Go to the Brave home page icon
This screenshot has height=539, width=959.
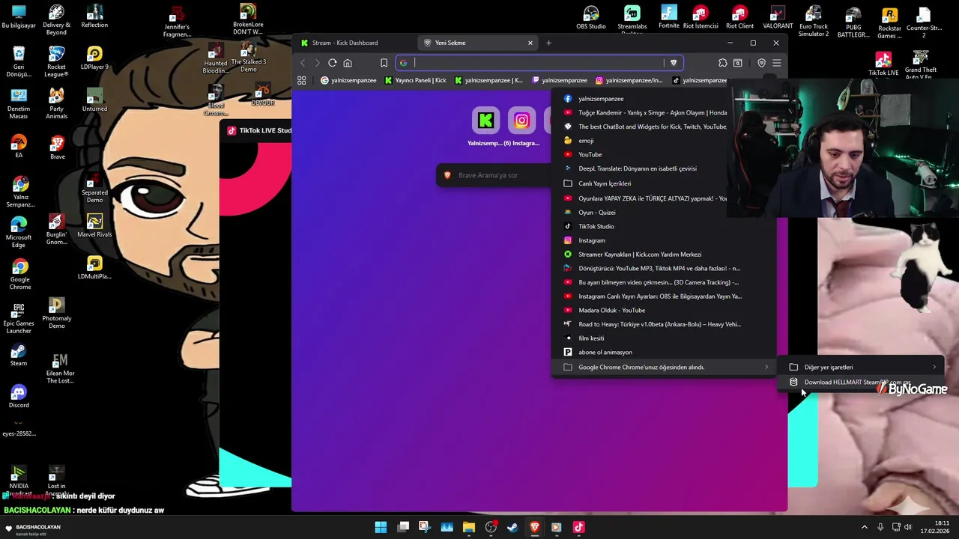click(348, 63)
